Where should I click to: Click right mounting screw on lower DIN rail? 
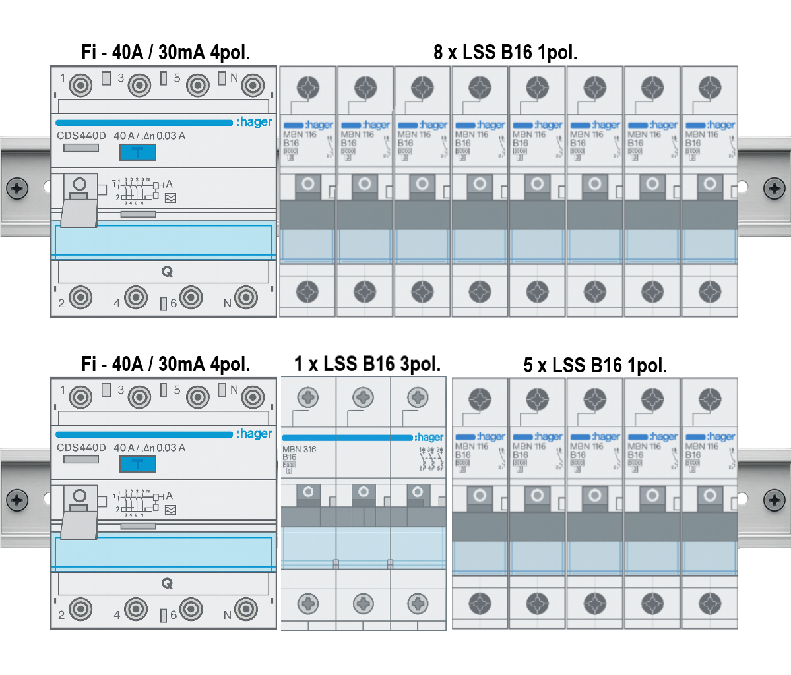[774, 500]
